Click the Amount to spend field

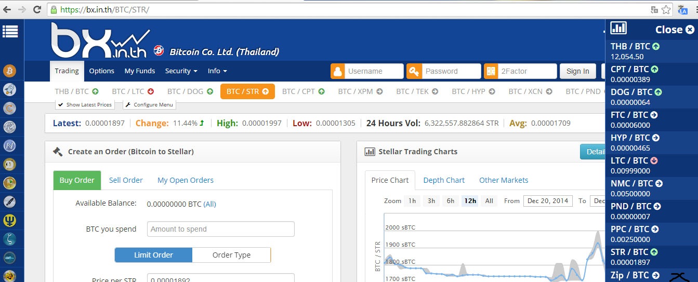pyautogui.click(x=221, y=229)
